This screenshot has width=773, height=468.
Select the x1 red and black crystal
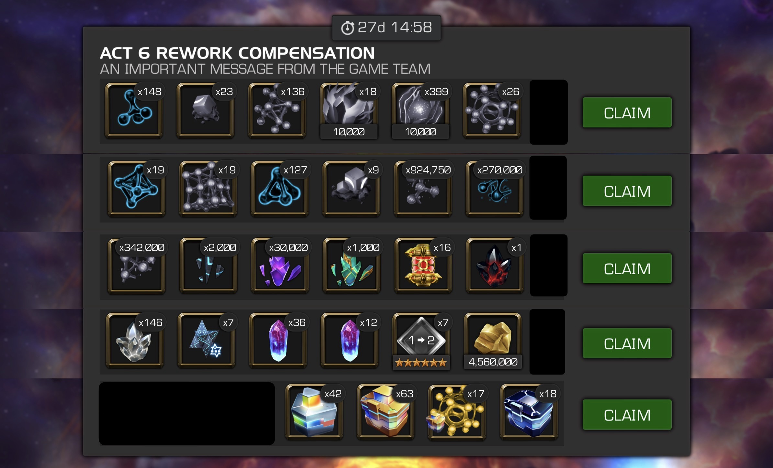click(x=494, y=266)
